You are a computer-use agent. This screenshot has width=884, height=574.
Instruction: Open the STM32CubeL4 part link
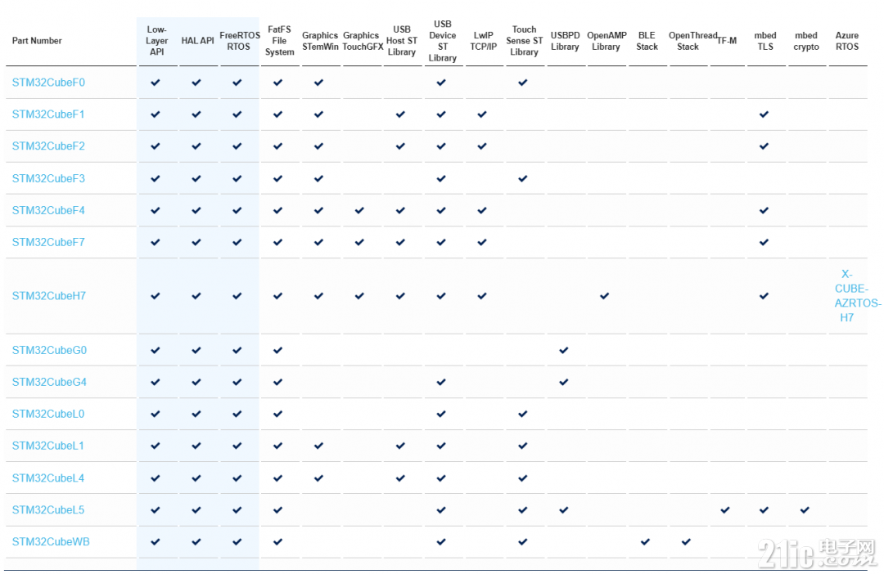(x=48, y=478)
